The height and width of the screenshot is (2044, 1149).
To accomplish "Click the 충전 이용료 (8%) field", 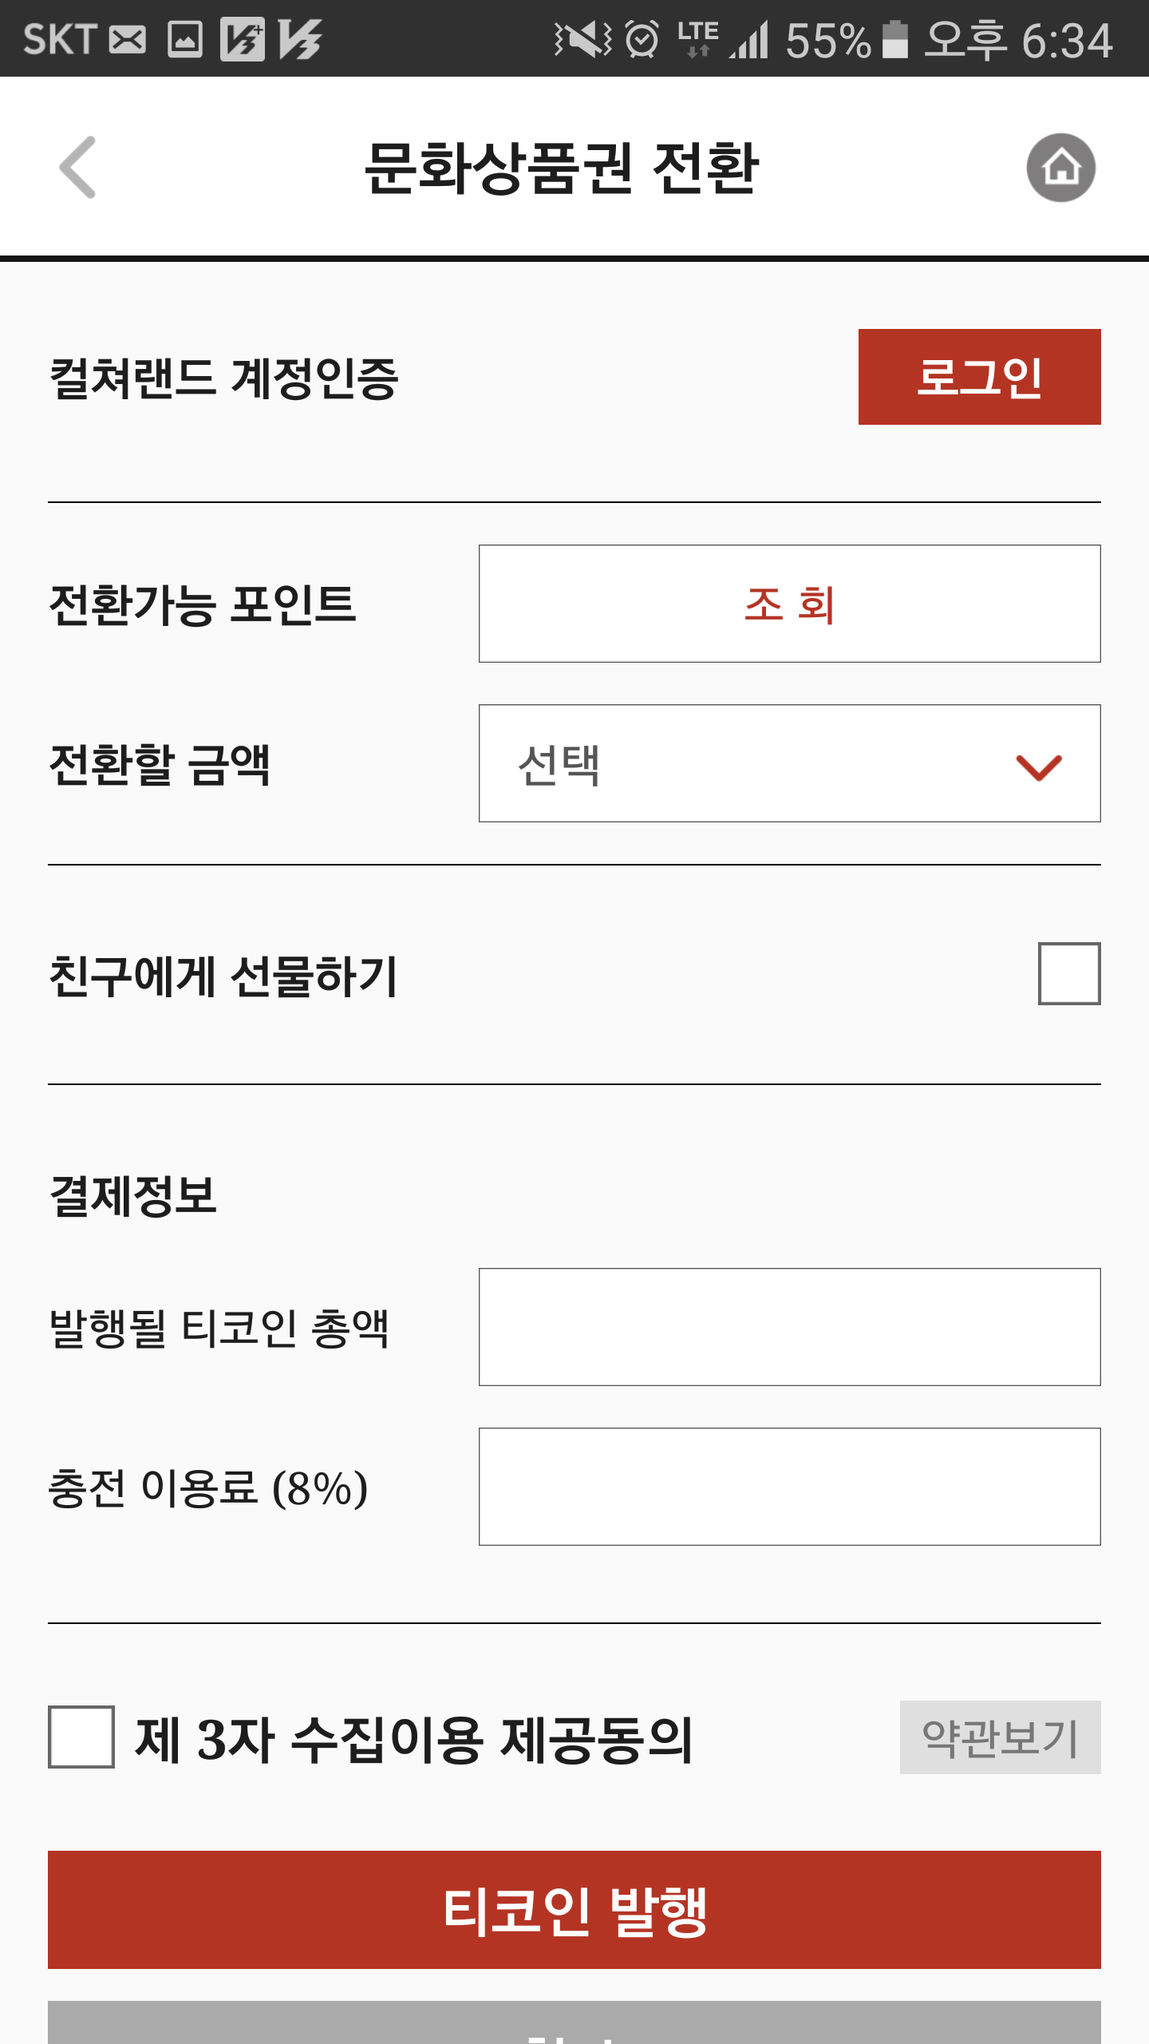I will pos(789,1487).
